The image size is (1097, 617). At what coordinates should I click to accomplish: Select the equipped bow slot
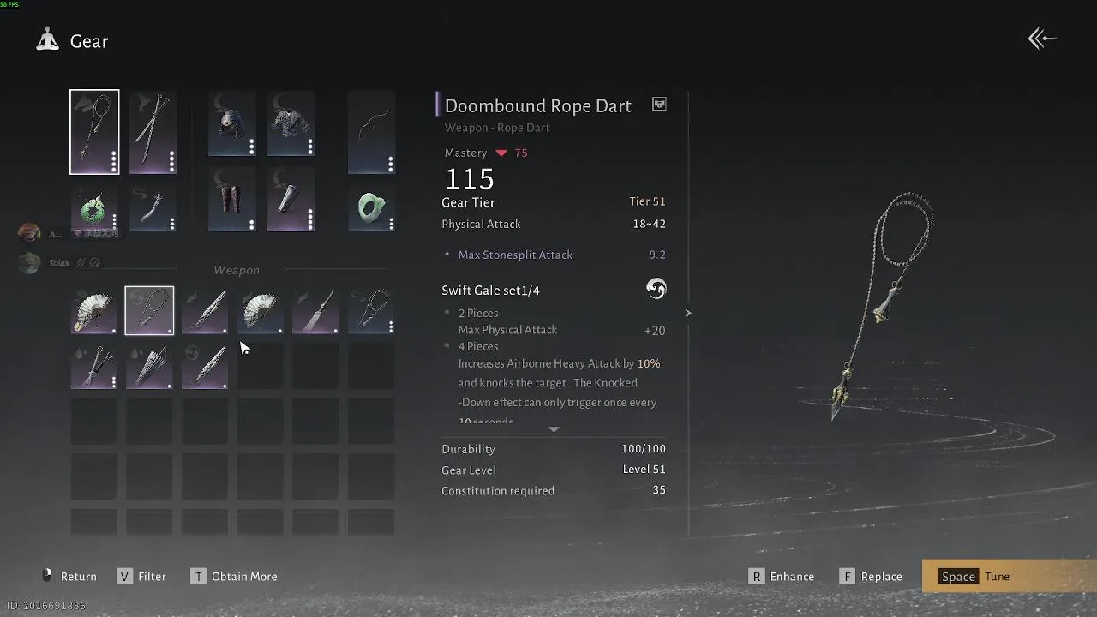(x=371, y=132)
